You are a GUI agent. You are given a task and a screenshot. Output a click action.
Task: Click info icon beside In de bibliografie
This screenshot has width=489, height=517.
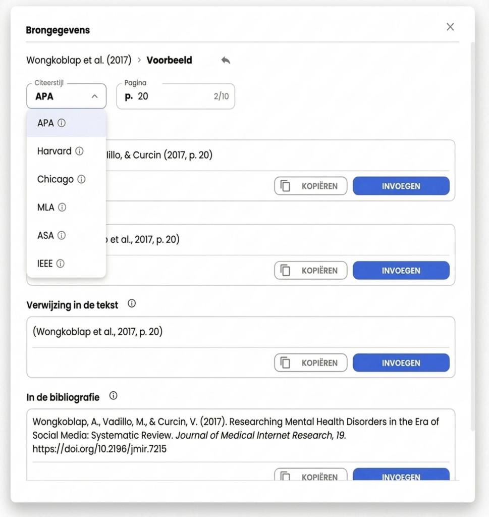pos(114,396)
